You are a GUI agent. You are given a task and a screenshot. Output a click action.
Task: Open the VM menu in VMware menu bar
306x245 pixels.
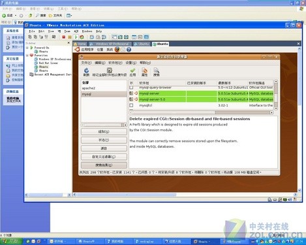(x=59, y=31)
